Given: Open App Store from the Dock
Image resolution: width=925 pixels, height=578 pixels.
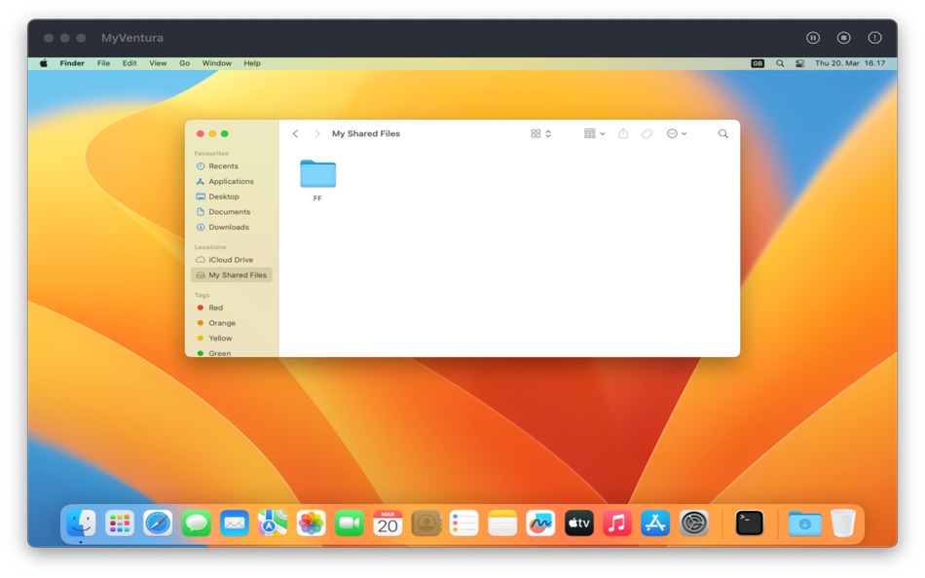Looking at the screenshot, I should (655, 523).
